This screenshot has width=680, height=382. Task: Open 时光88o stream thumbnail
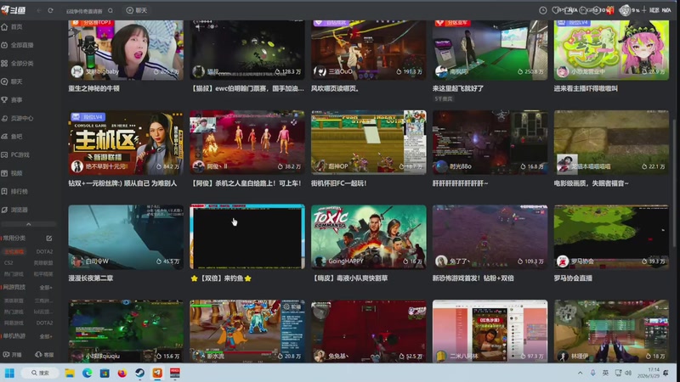point(490,143)
